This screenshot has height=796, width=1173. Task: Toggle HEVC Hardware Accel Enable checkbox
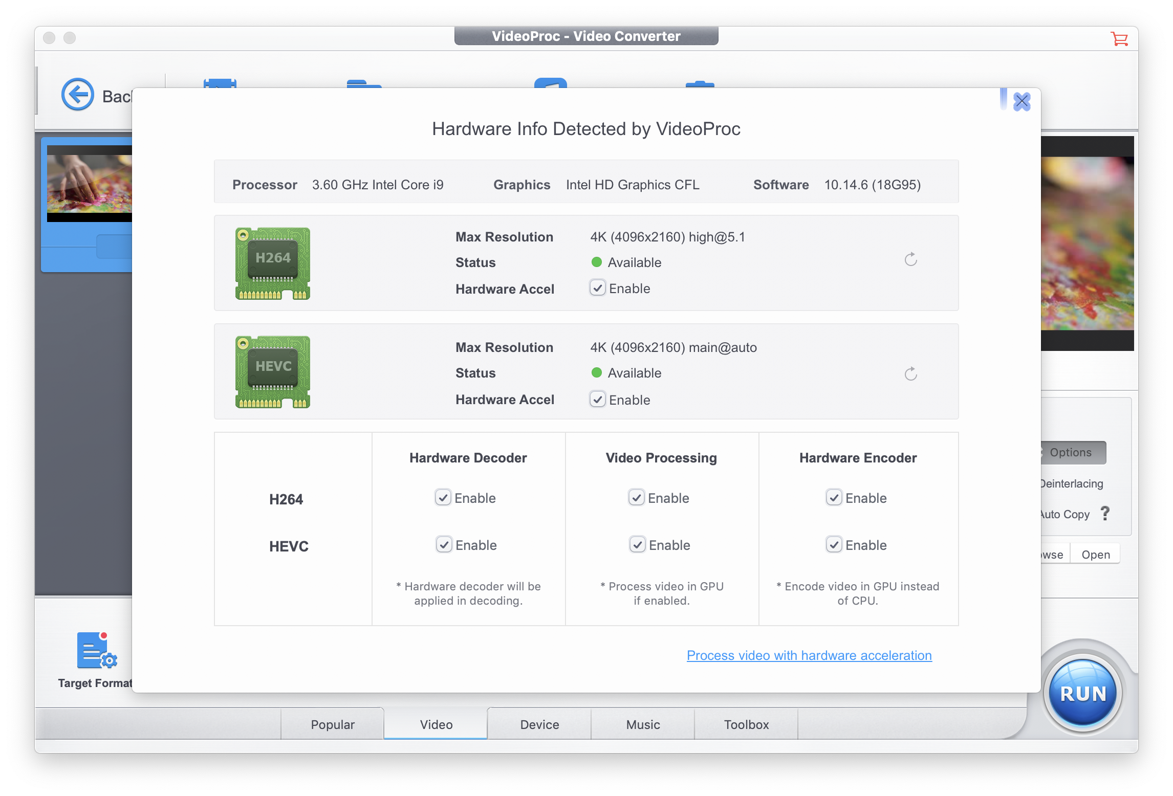click(x=597, y=400)
